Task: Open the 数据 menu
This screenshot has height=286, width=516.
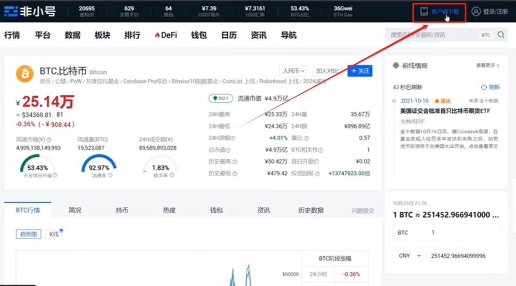Action: pyautogui.click(x=73, y=35)
